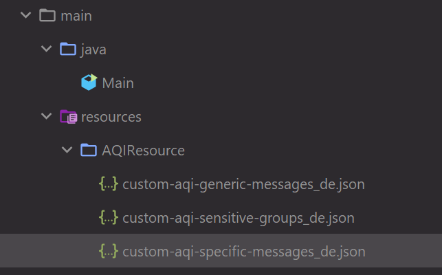The width and height of the screenshot is (442, 275).
Task: Click the AQIResource folder icon
Action: tap(89, 150)
